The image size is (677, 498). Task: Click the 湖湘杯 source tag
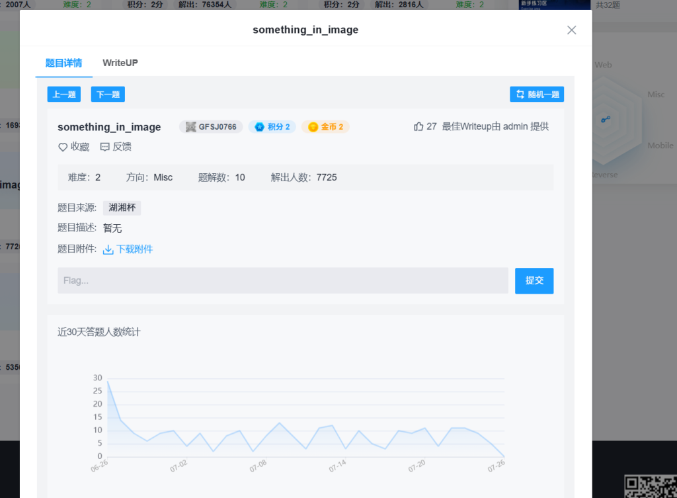pos(122,208)
